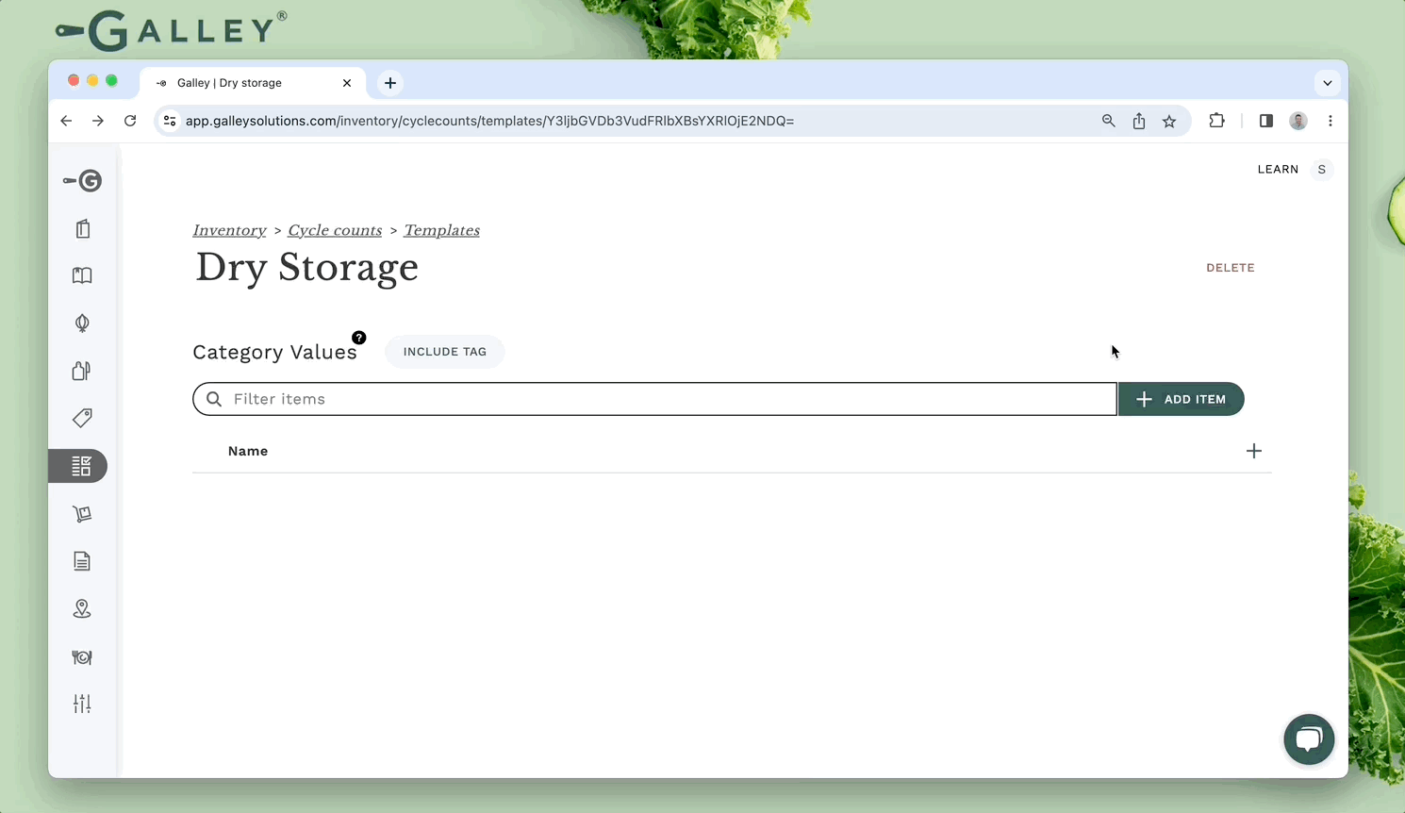Open the chat support bubble

coord(1309,739)
